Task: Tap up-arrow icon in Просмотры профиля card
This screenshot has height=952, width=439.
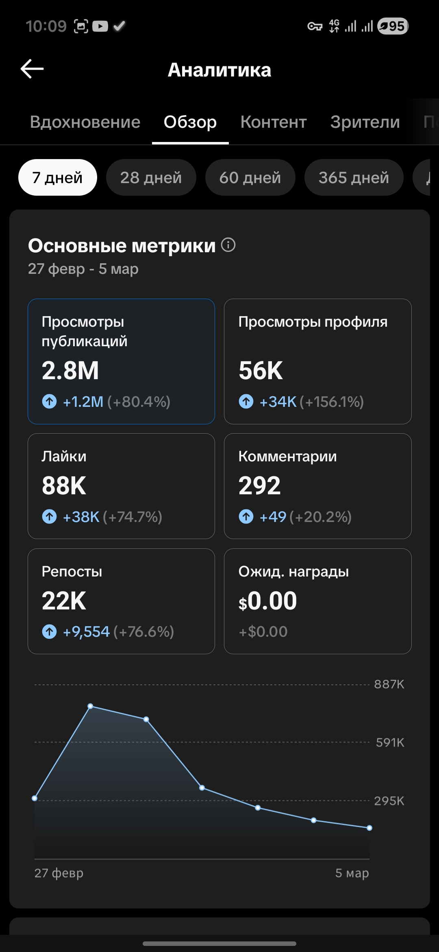Action: (x=246, y=402)
